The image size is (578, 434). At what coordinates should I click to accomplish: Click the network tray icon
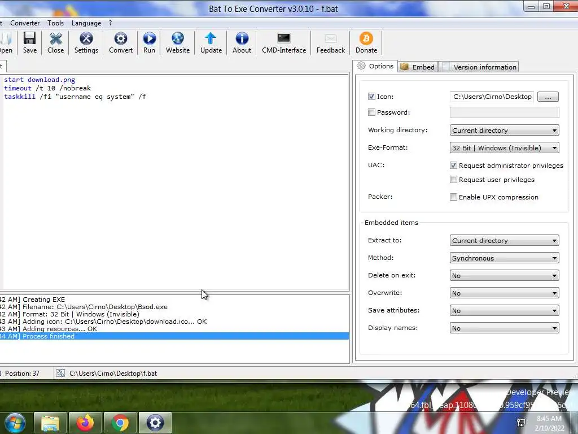coord(521,423)
